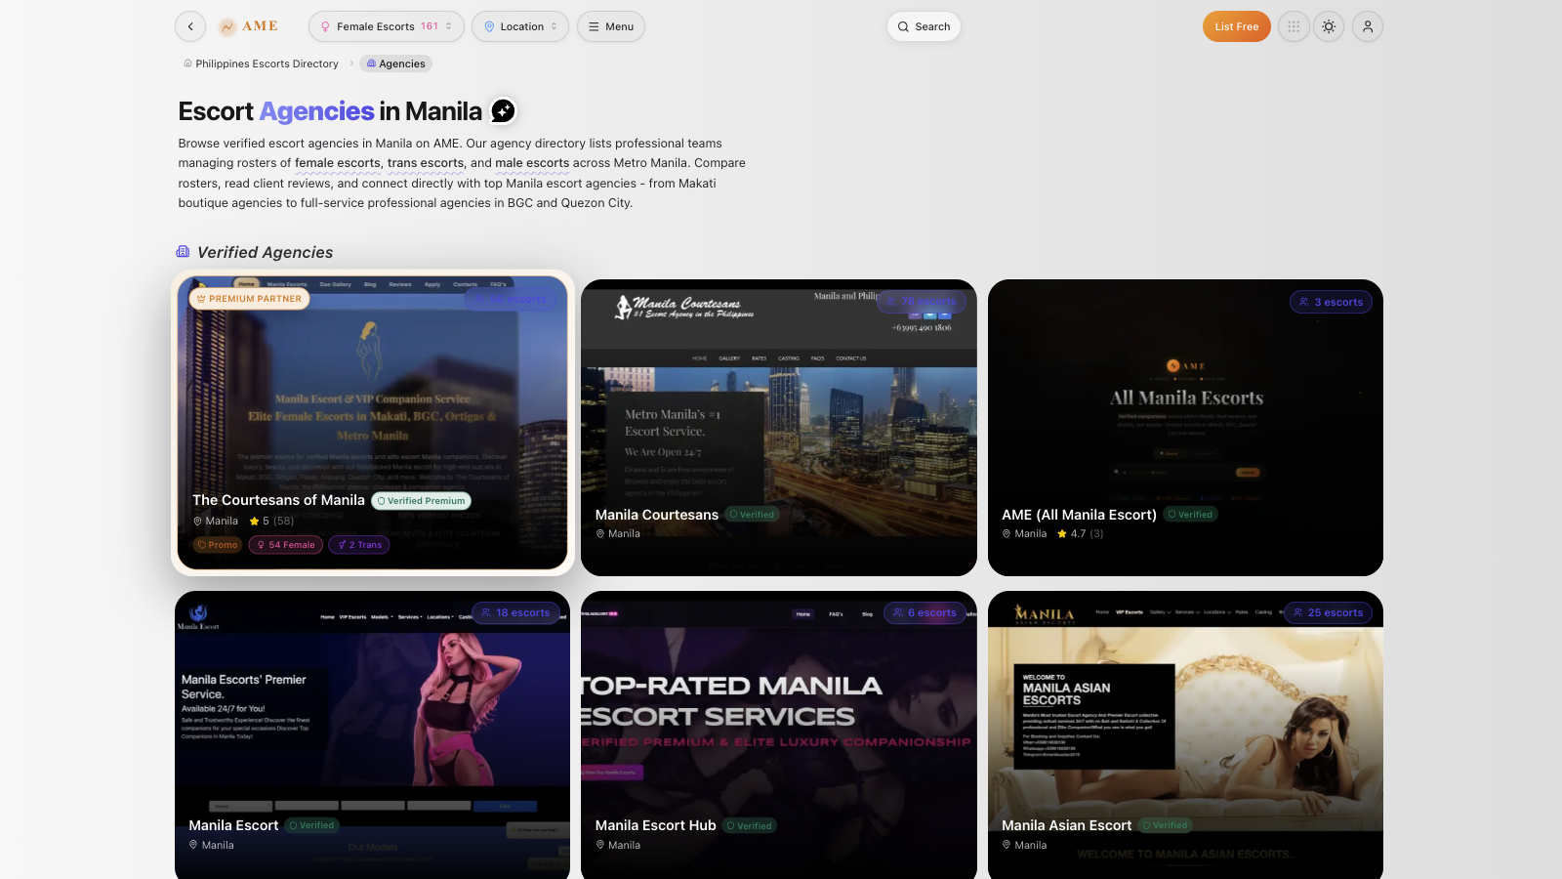Click the Verified Premium badge
Viewport: 1562px width, 879px height.
click(421, 501)
